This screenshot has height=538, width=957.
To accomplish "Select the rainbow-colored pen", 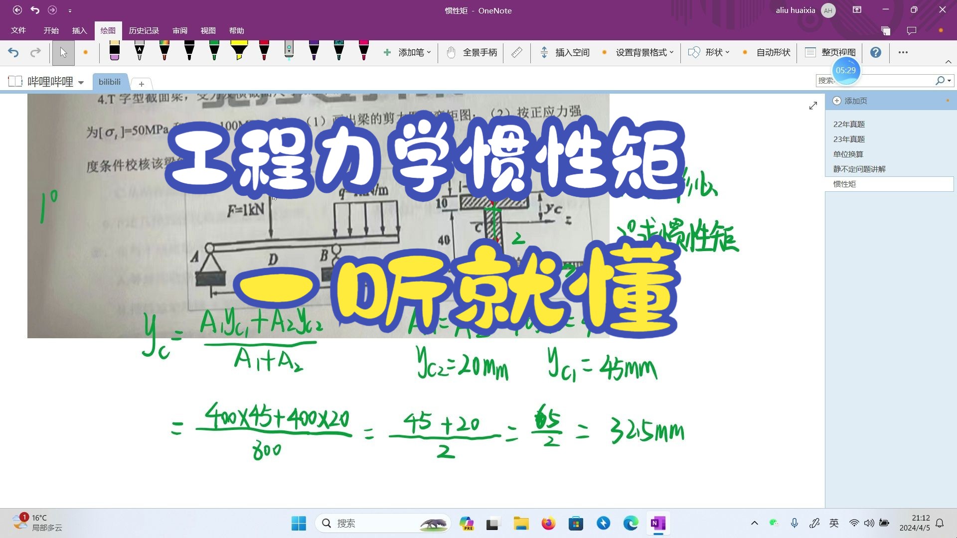I will 164,51.
